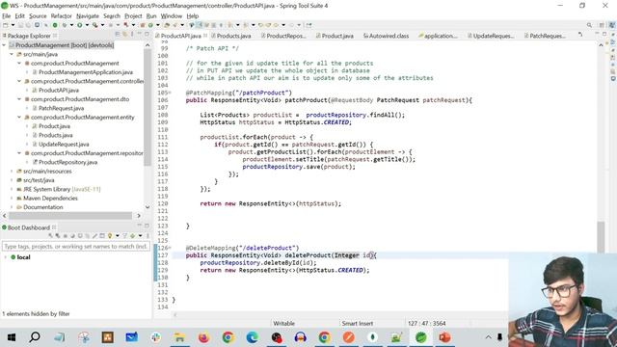Expand the src/main/resources folder
Viewport: 617px width, 347px height.
pos(12,172)
